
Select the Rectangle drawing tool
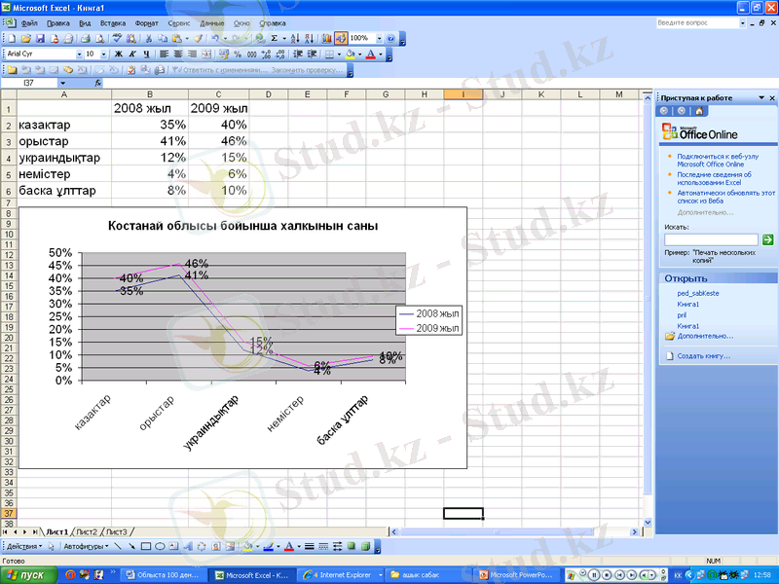click(145, 547)
